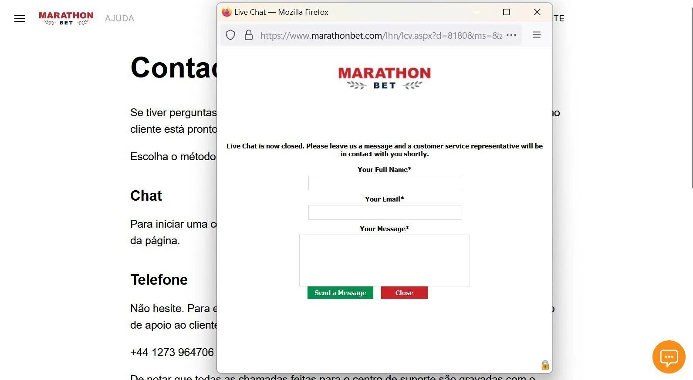
Task: Click the Chat section heading
Action: pos(146,195)
